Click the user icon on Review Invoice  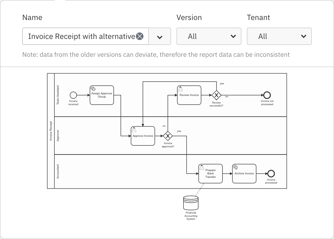180,89
